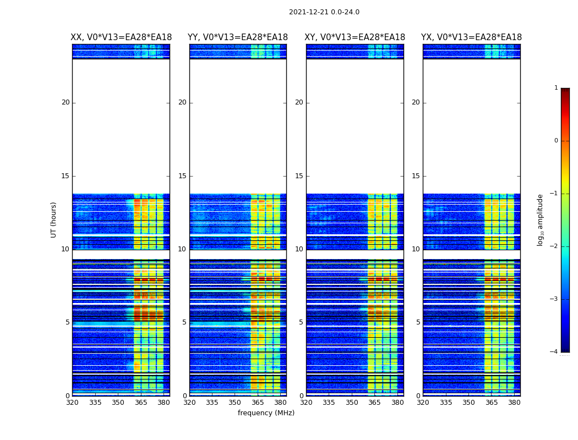The width and height of the screenshot is (578, 440).
Task: Click the colorbar tick label "0"
Action: pos(556,141)
